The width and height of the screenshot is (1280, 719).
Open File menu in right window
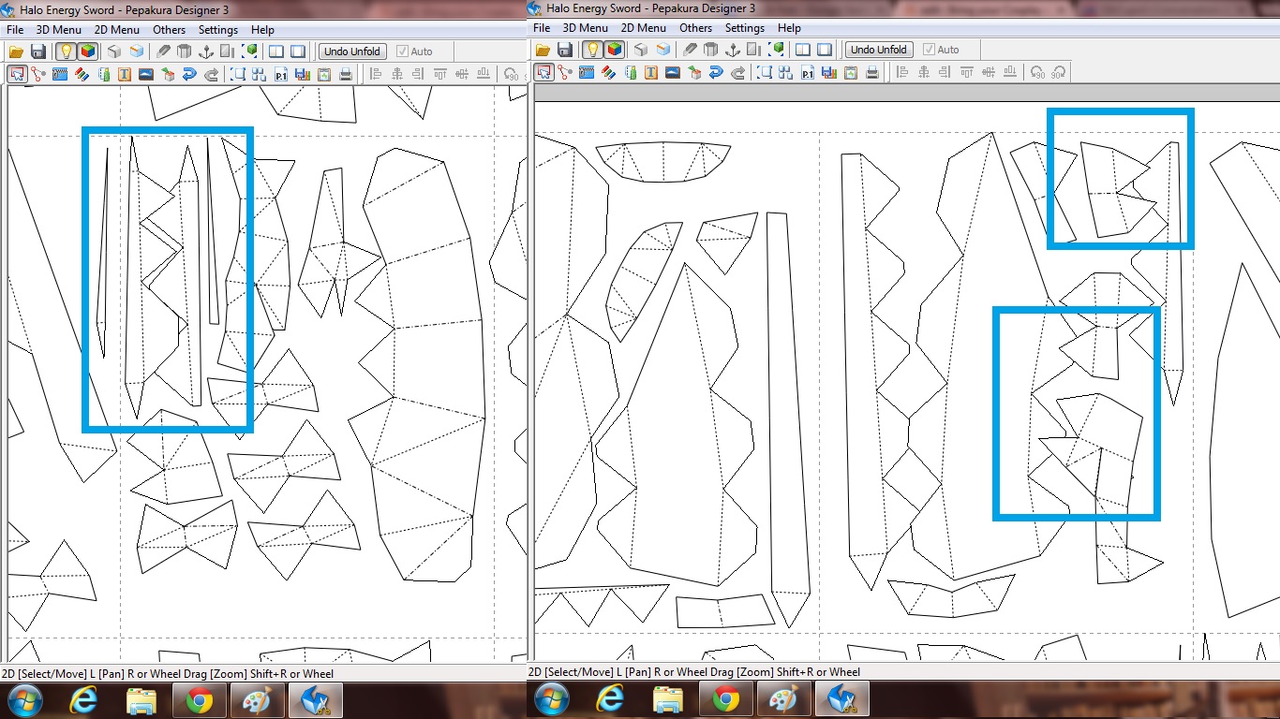point(542,28)
